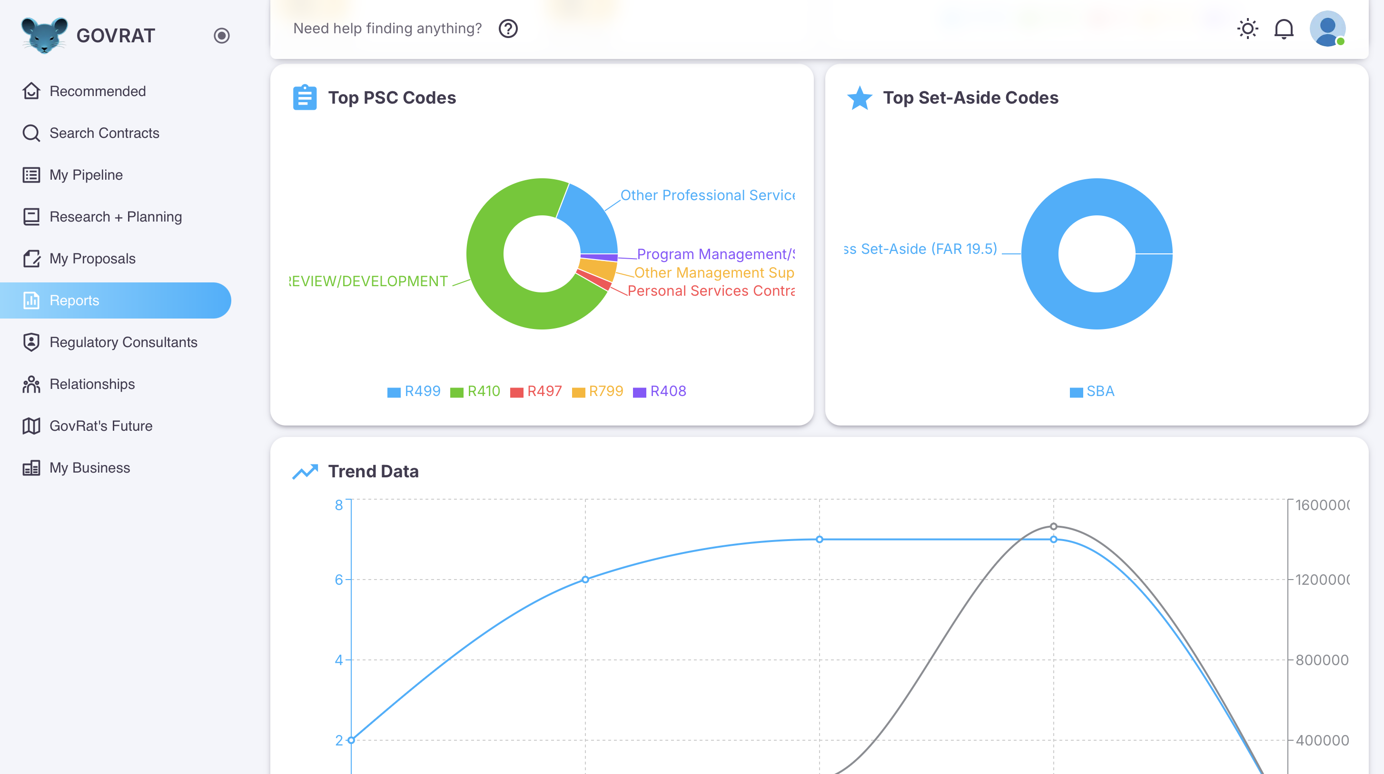Click trend data point at value 2
The width and height of the screenshot is (1384, 774).
[x=351, y=740]
